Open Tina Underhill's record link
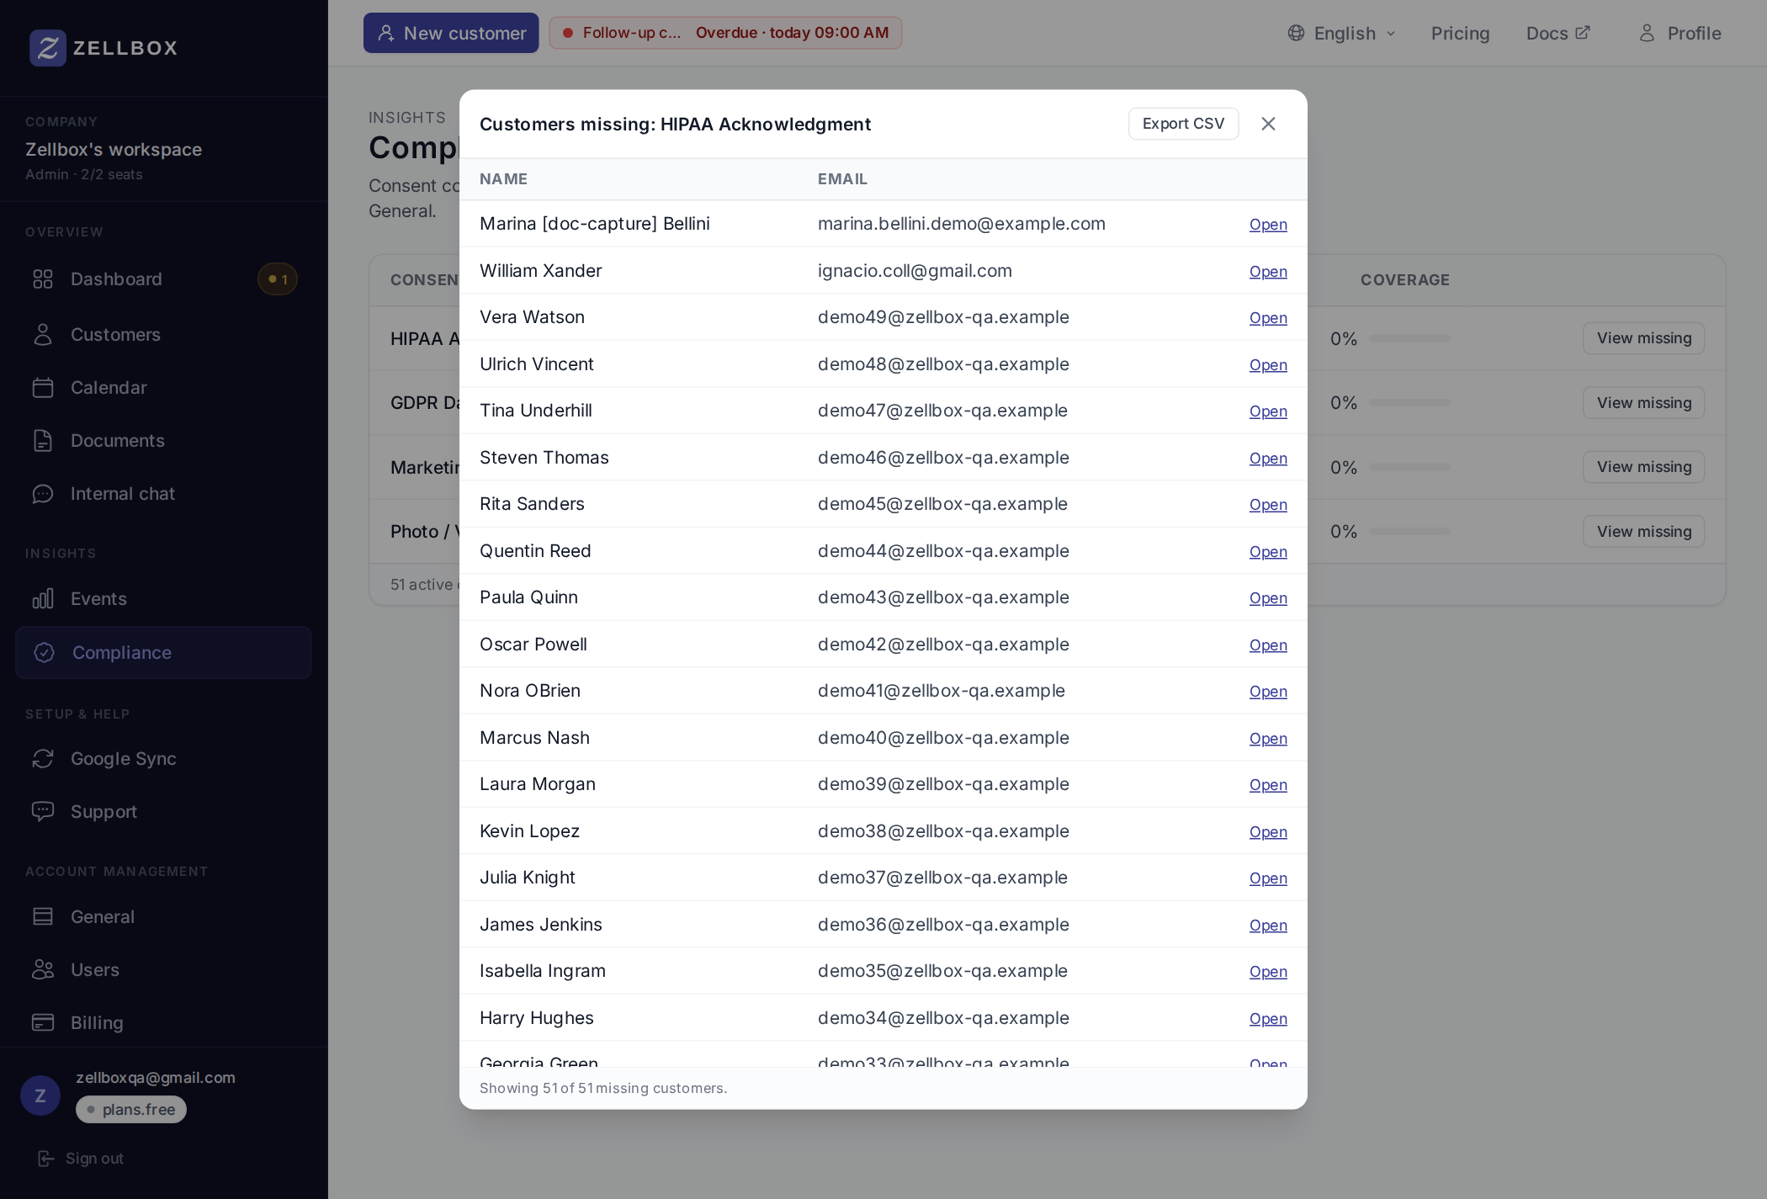The image size is (1767, 1199). coord(1268,411)
